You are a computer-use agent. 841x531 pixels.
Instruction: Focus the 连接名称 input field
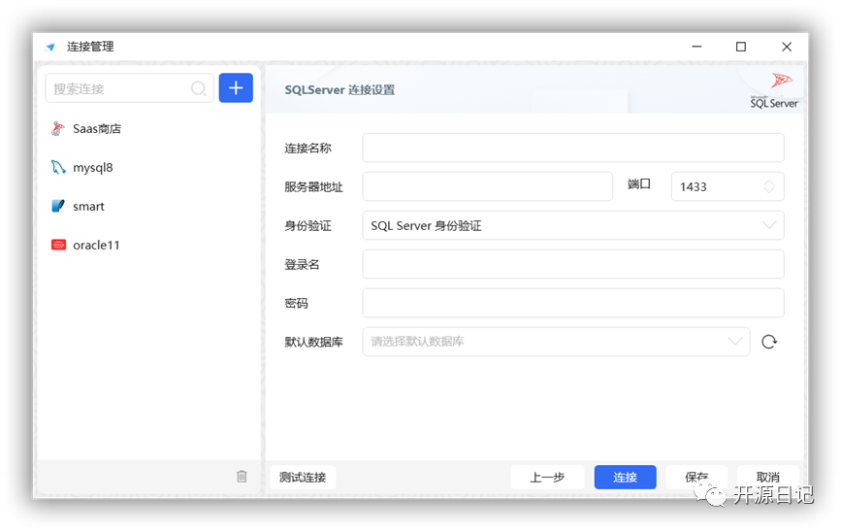(x=573, y=148)
